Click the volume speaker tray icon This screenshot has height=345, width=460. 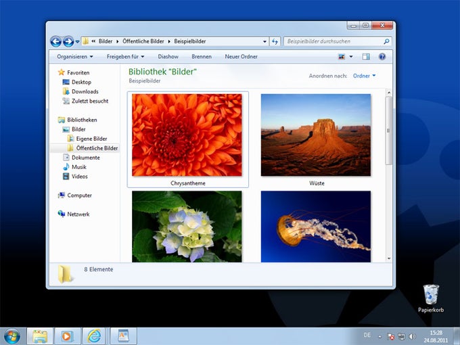pyautogui.click(x=412, y=336)
